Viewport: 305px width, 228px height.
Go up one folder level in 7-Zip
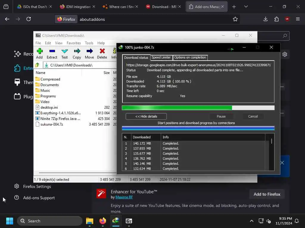[x=37, y=65]
